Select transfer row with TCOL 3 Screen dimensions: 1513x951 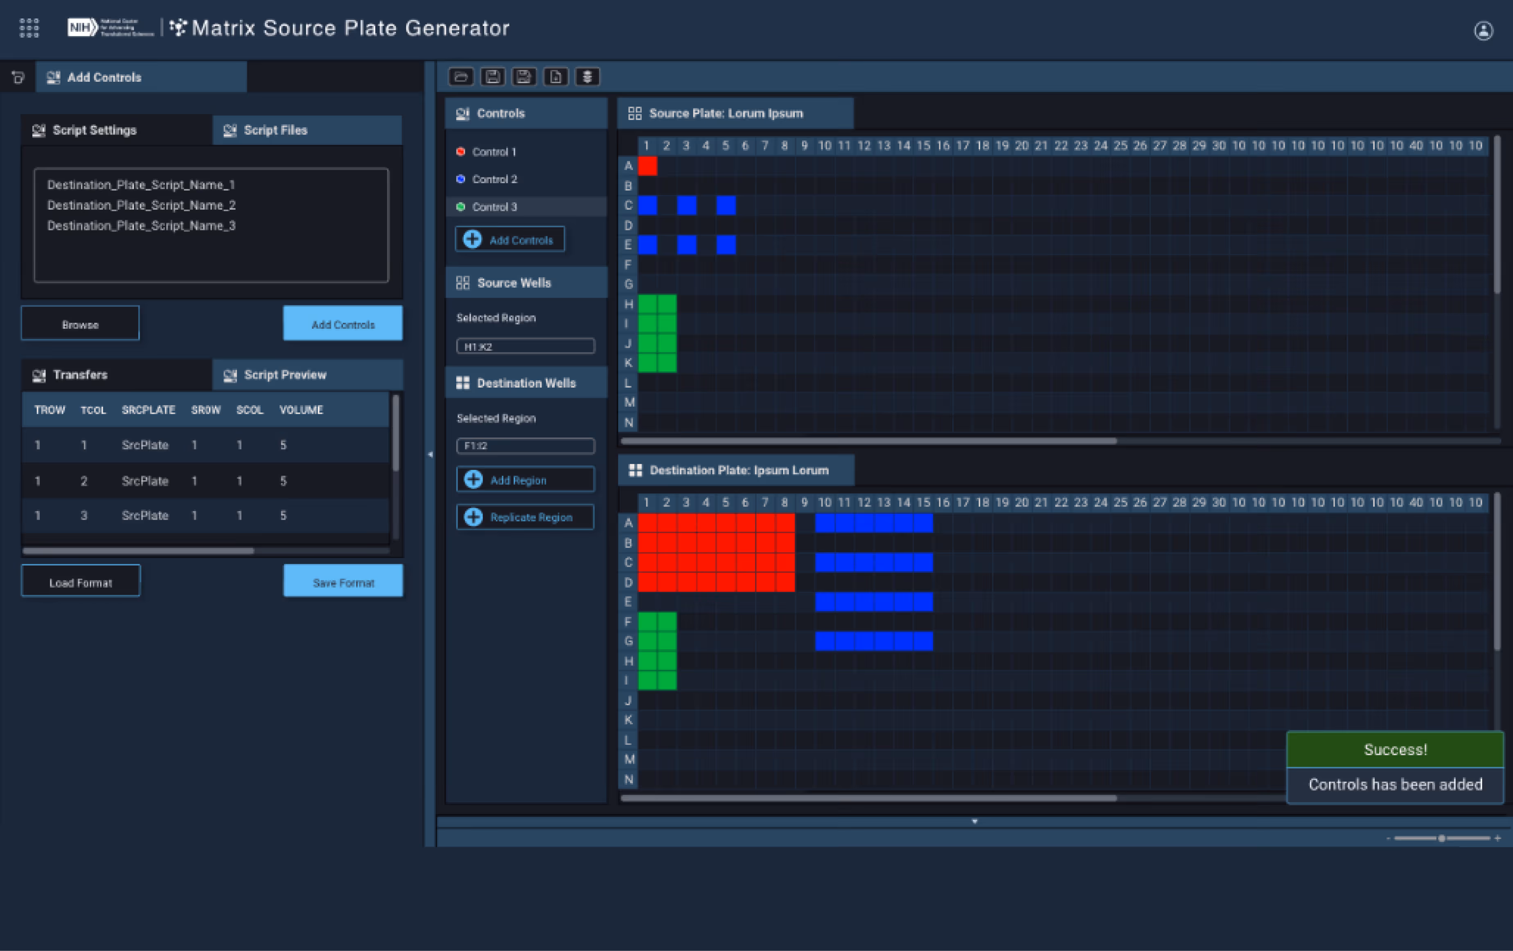(206, 516)
